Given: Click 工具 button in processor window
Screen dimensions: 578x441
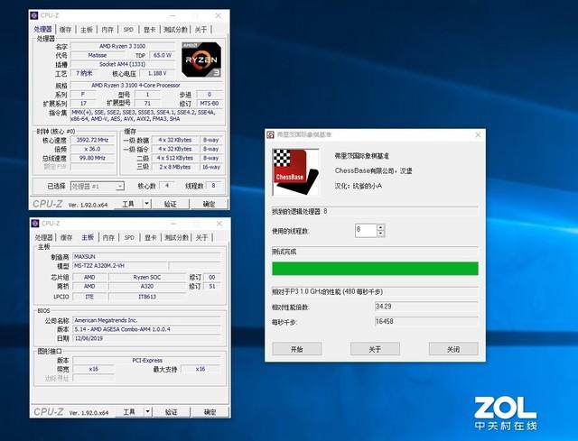Looking at the screenshot, I should (x=128, y=204).
